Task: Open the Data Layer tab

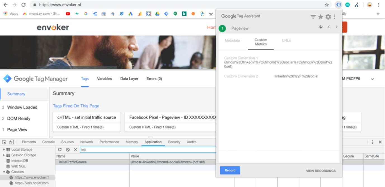Action: pyautogui.click(x=129, y=79)
